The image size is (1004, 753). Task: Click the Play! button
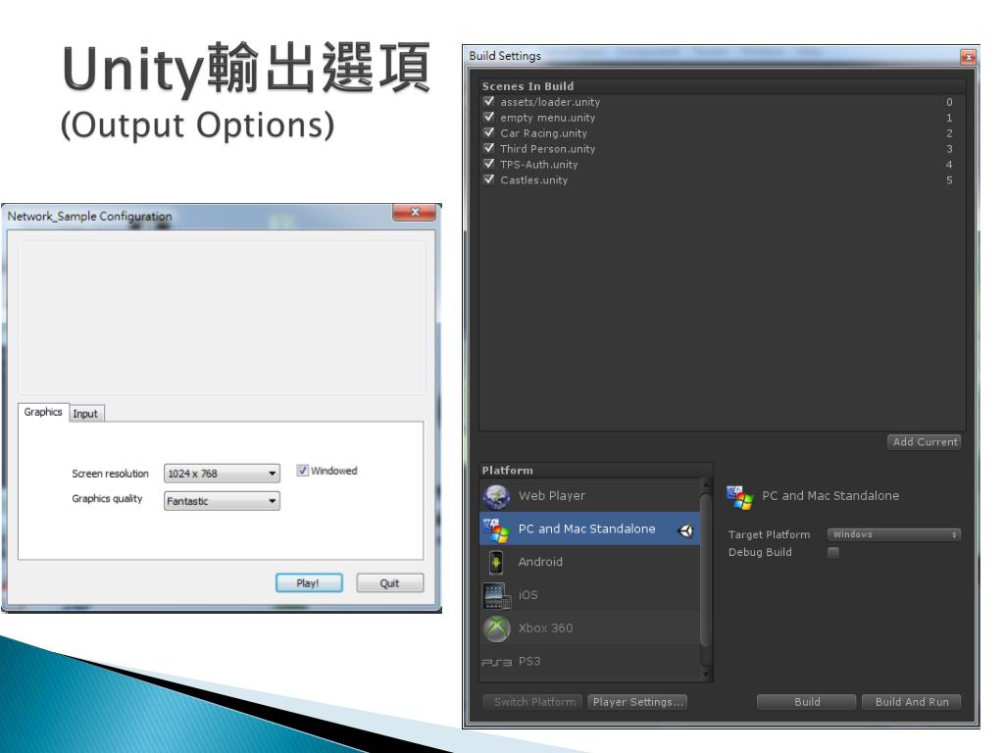[x=309, y=582]
